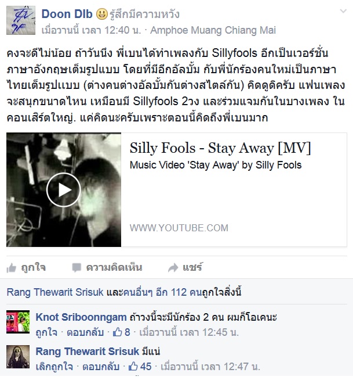353x380 pixels.
Task: Open Amphoe Muang Chiang Mai location
Action: pos(213,31)
